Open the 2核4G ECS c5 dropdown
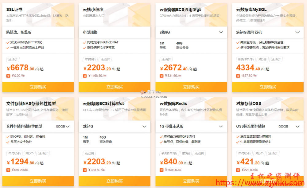Image resolution: width=307 pixels, height=188 pixels. [x=144, y=127]
